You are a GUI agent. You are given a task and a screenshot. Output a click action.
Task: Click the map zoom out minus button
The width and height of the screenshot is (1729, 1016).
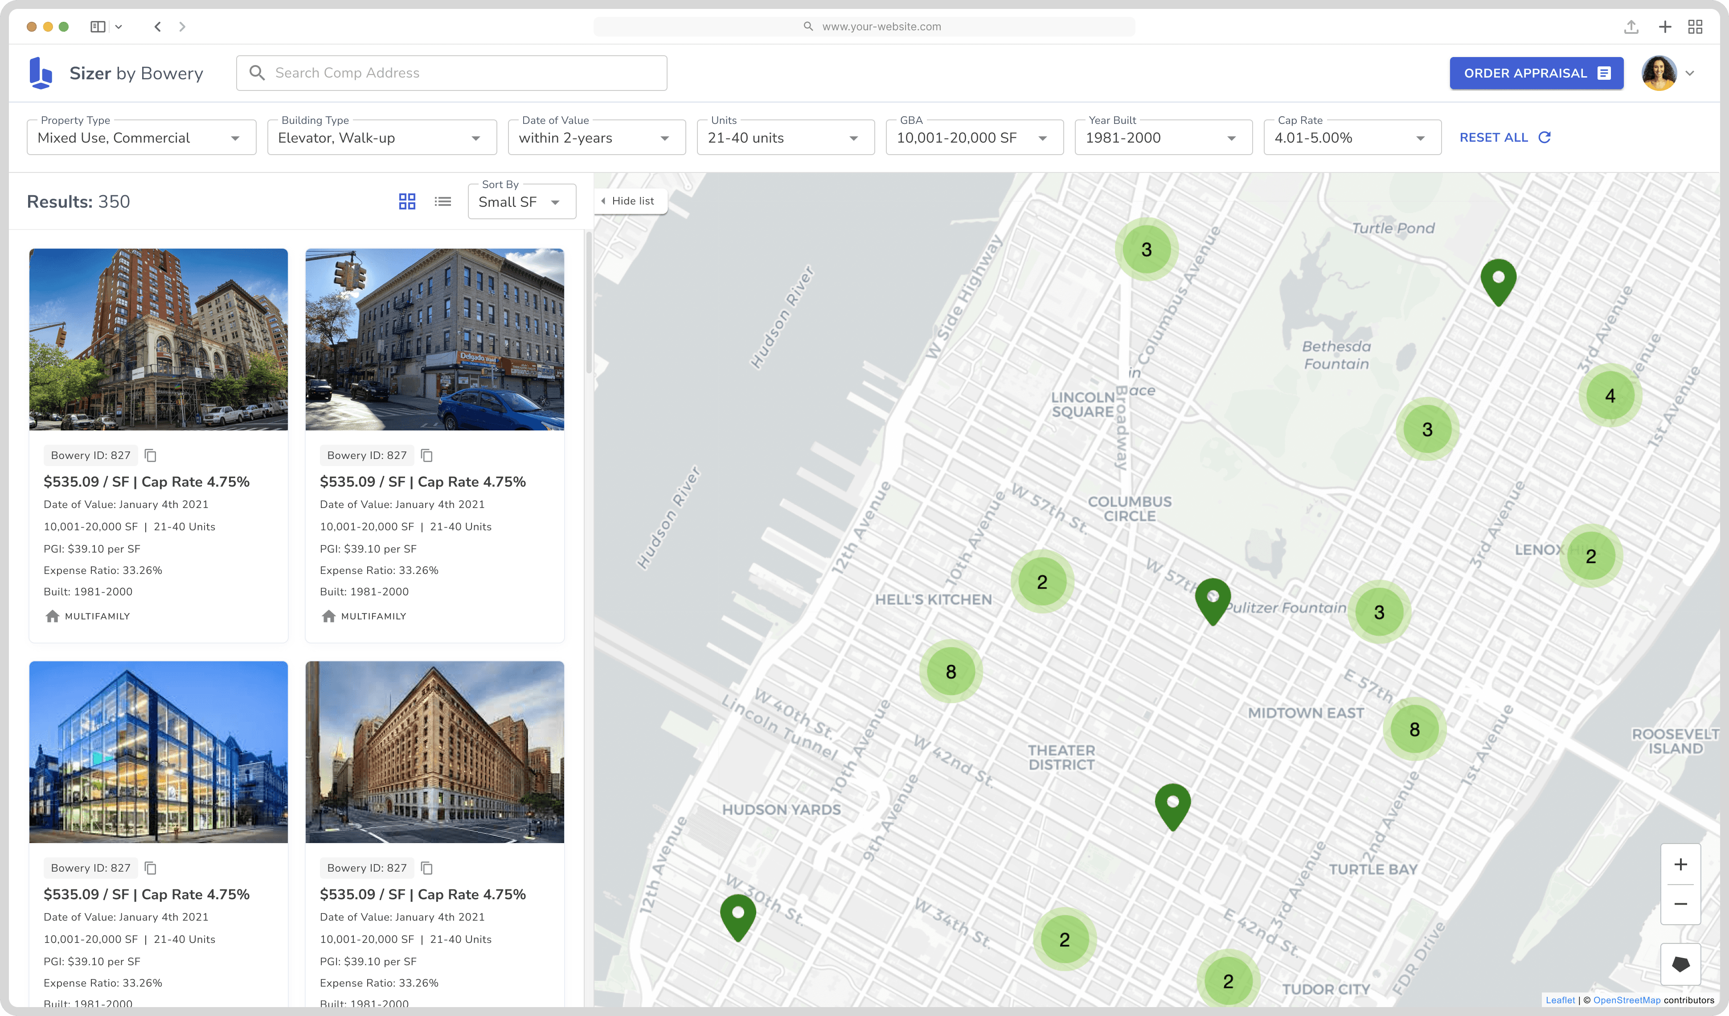1680,904
